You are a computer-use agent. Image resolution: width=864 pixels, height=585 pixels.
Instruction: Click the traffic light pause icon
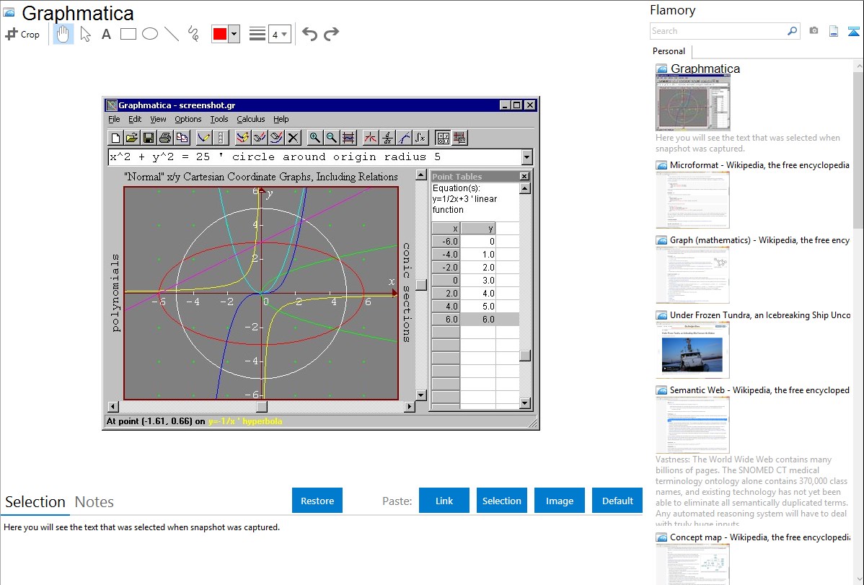(221, 137)
